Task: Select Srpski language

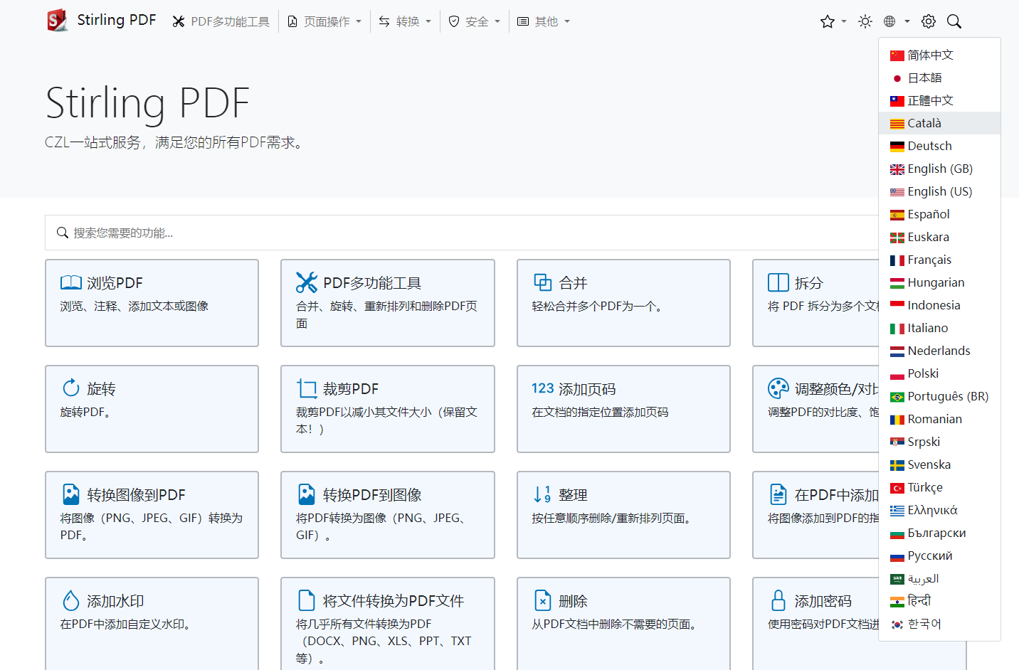Action: tap(939, 442)
